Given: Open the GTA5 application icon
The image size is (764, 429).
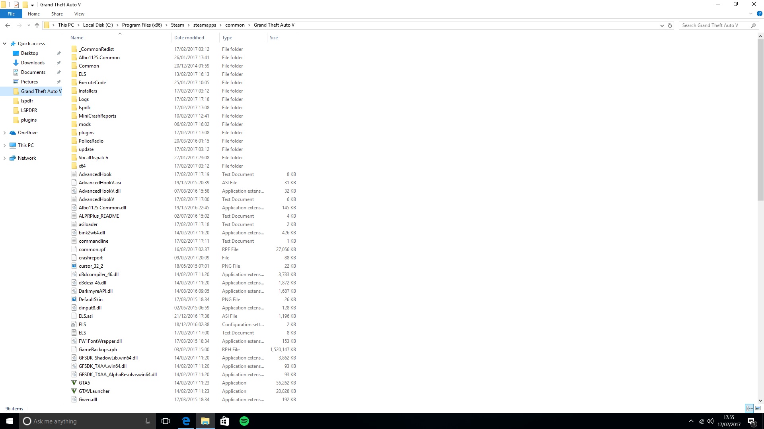Looking at the screenshot, I should point(74,383).
